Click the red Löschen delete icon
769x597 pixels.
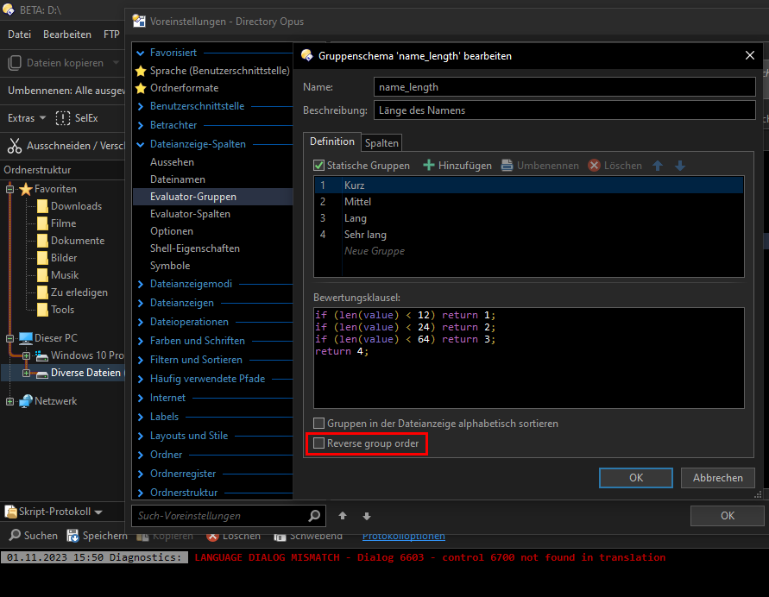point(594,165)
